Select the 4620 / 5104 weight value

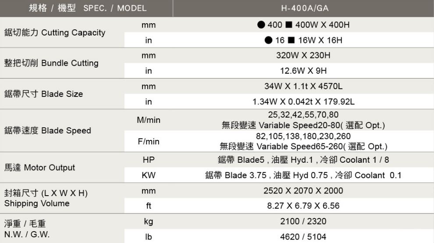point(303,237)
